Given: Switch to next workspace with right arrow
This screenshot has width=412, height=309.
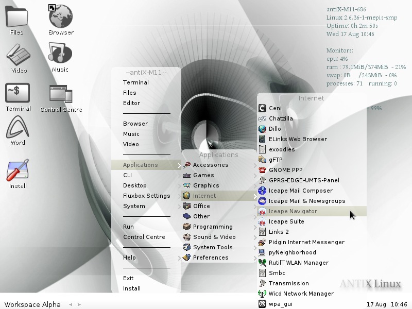Looking at the screenshot, I should [79, 305].
